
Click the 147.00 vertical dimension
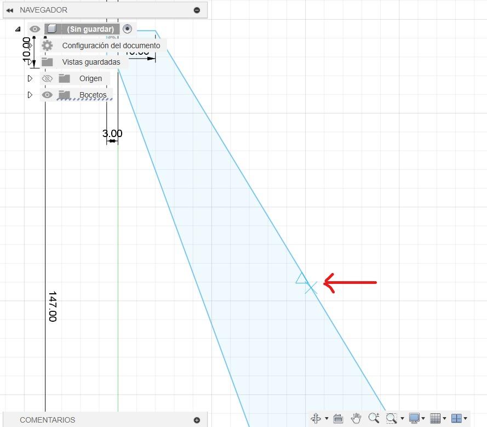(53, 306)
